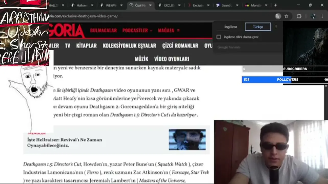Click the FOLLOWERS progress bar
328x184 pixels.
coord(285,79)
